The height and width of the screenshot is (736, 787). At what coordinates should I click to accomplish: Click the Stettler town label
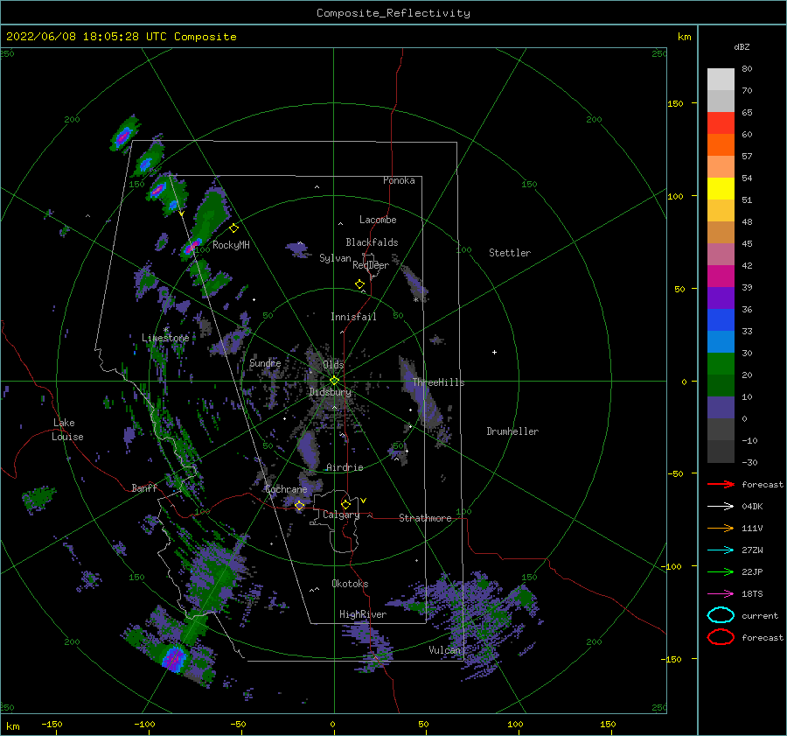[510, 253]
